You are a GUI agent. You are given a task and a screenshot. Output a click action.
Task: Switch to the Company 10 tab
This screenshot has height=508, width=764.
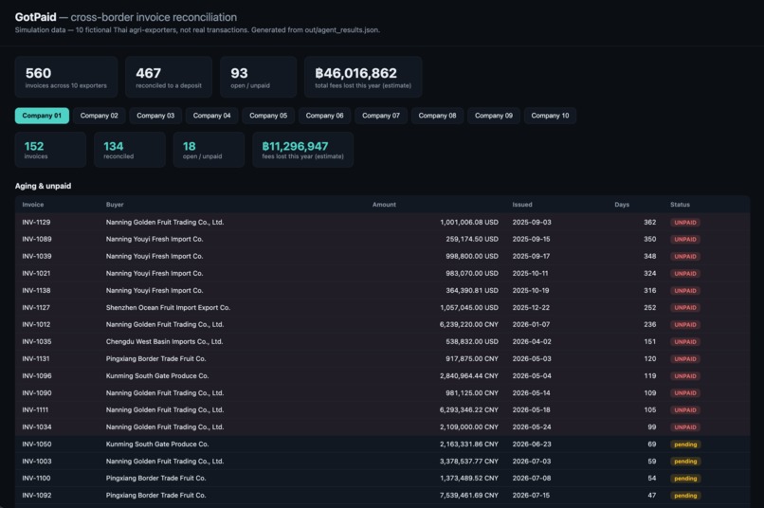(550, 116)
